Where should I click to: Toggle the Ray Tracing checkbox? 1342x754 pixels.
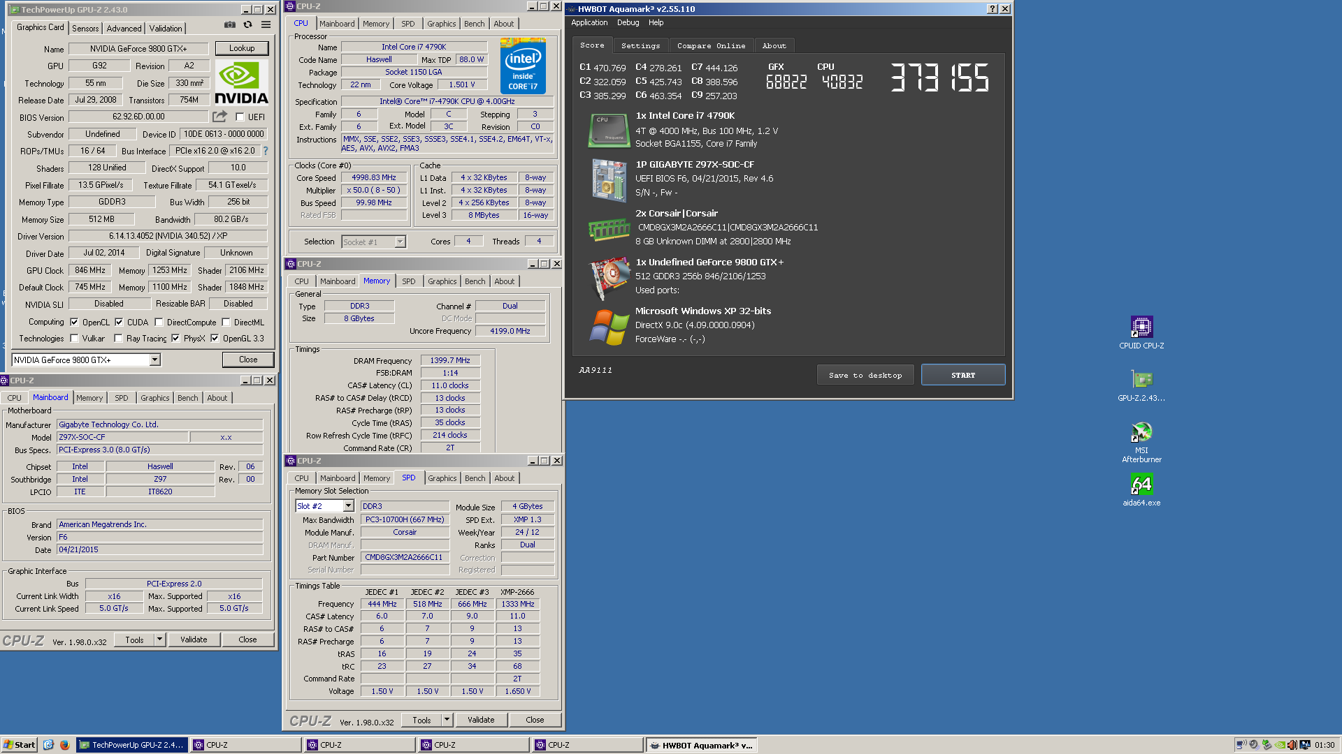pos(118,338)
